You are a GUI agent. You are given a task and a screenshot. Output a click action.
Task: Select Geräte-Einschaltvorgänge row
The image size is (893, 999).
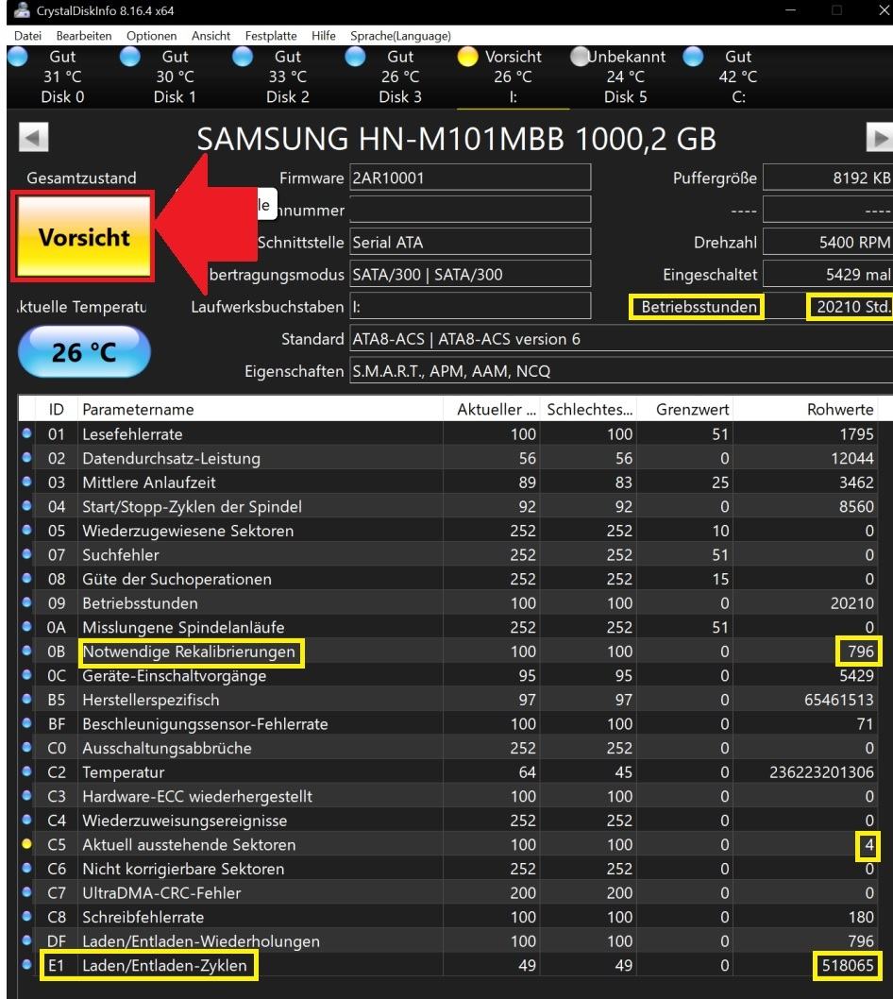[447, 675]
